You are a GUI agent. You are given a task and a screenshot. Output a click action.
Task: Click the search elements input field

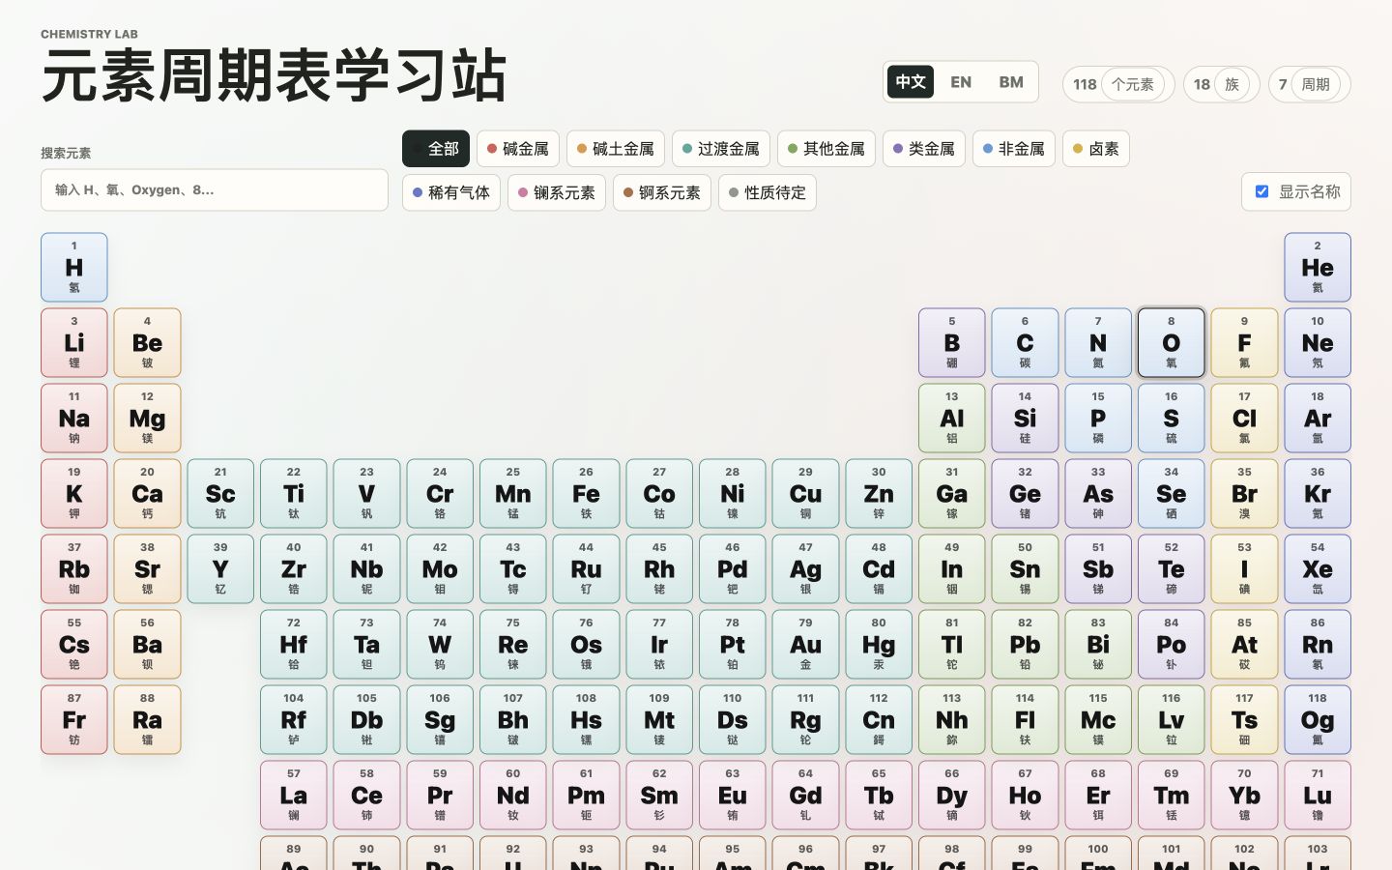[215, 189]
